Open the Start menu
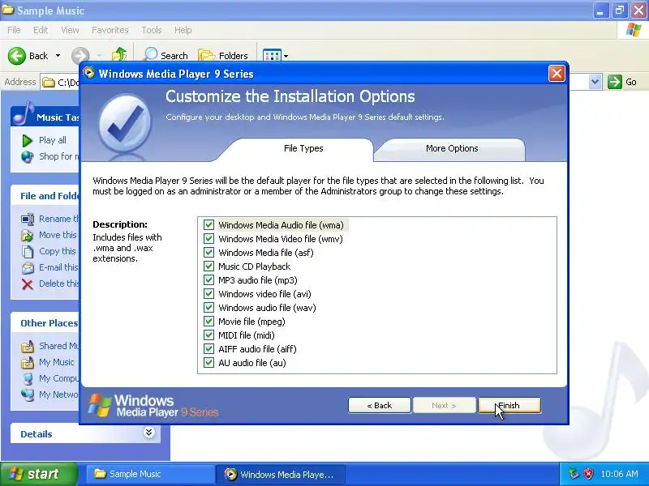 (x=39, y=474)
